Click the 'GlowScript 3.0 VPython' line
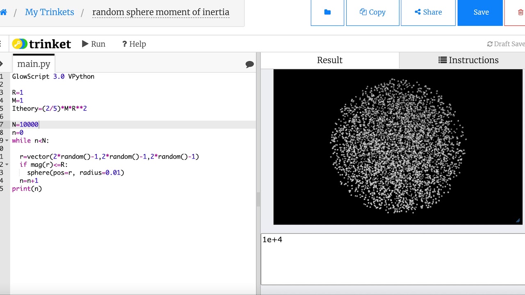Screen dimensions: 525x295 (x=53, y=77)
